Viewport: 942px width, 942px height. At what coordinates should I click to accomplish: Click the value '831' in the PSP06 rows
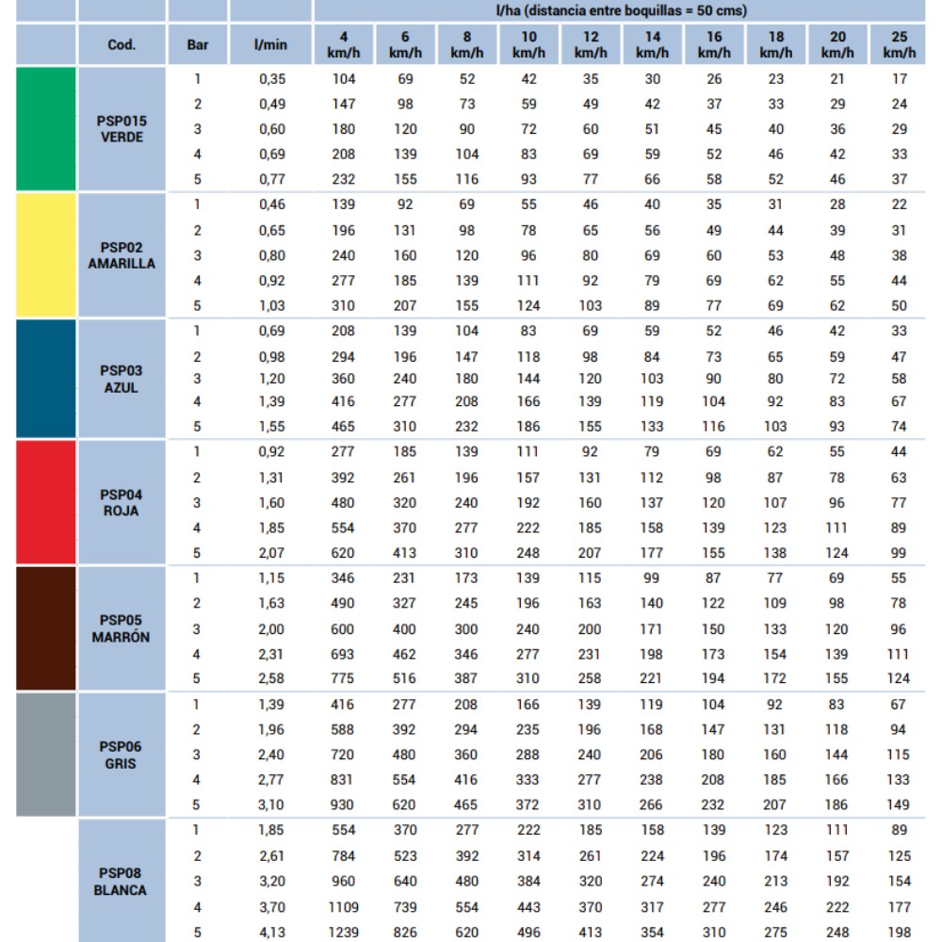pos(342,779)
